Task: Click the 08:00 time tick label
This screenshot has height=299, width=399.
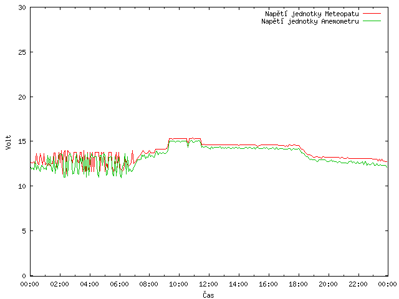Action: pyautogui.click(x=148, y=284)
